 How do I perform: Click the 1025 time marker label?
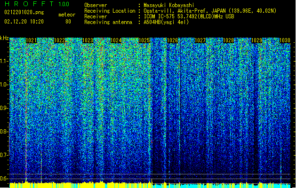coord(144,40)
